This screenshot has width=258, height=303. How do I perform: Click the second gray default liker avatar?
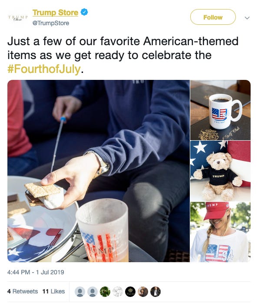[x=93, y=292]
